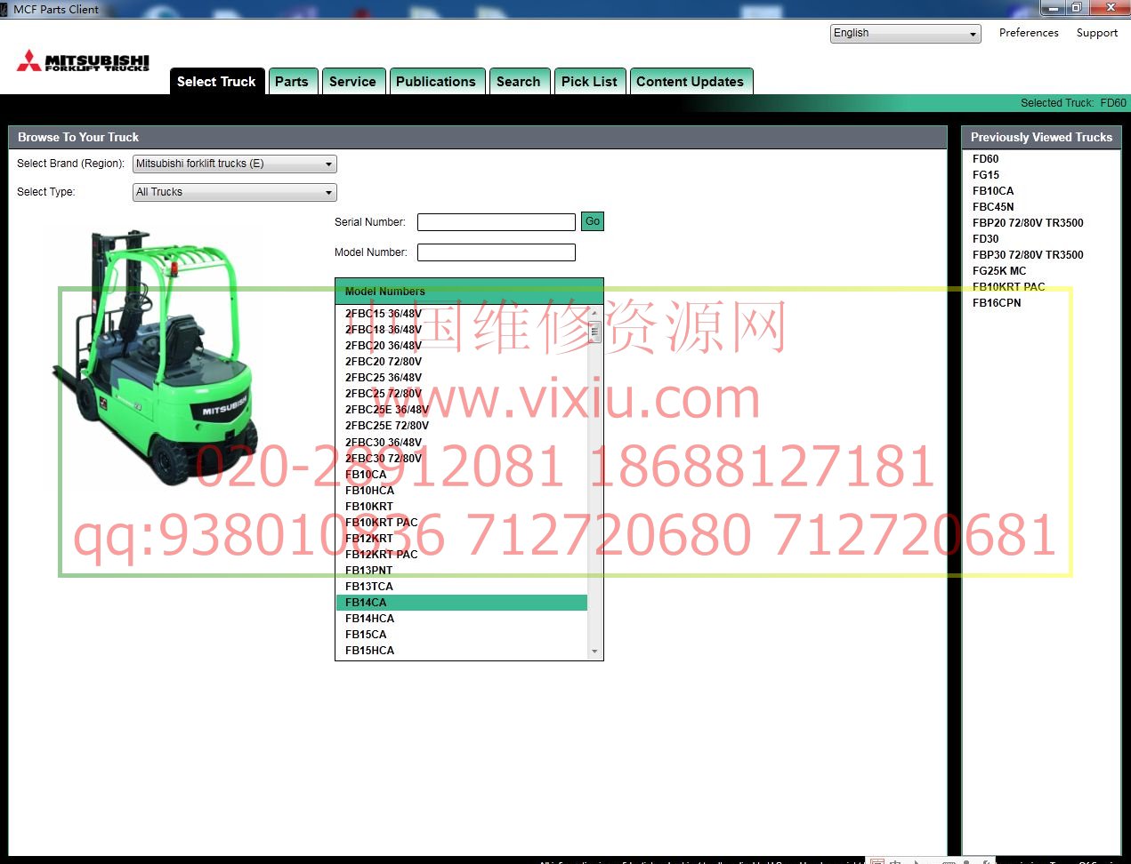Image resolution: width=1131 pixels, height=864 pixels.
Task: Focus the Model Number input field
Action: pyautogui.click(x=496, y=252)
